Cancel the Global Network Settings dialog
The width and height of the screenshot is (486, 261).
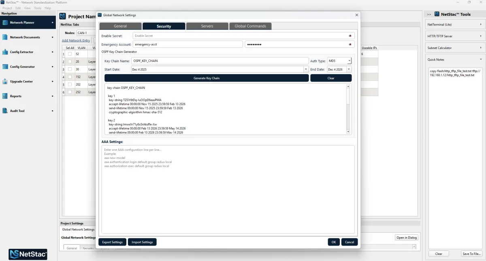tap(350, 242)
